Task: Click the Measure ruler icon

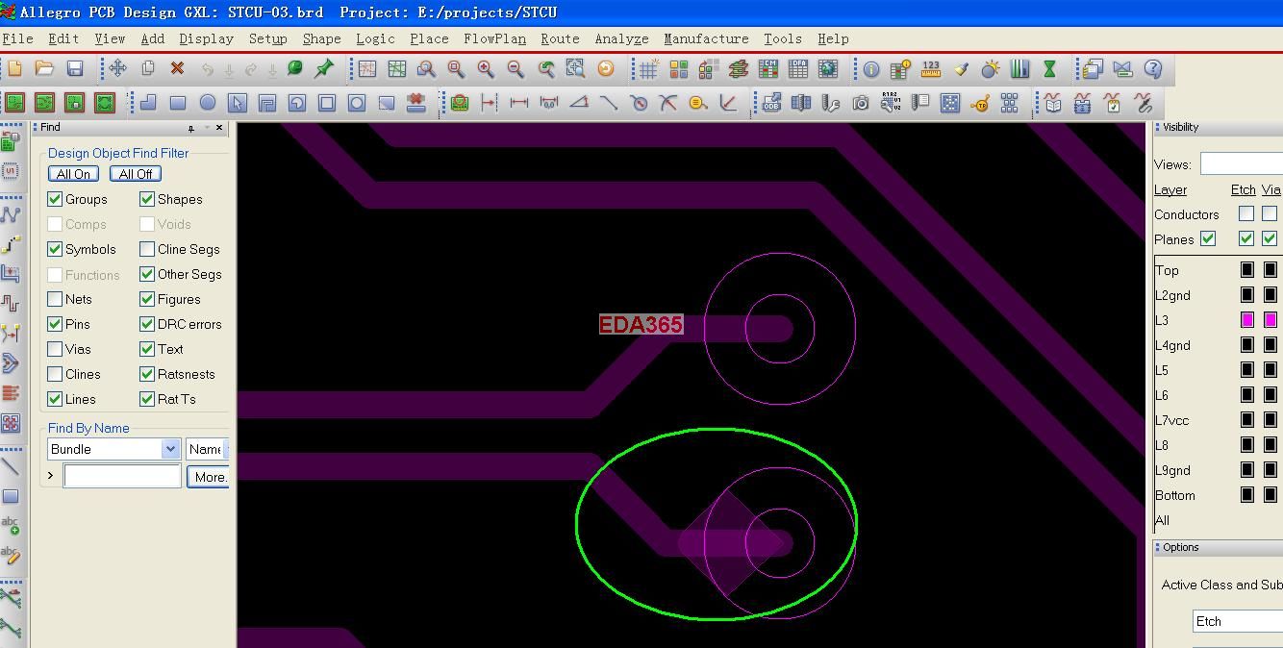Action: point(930,69)
